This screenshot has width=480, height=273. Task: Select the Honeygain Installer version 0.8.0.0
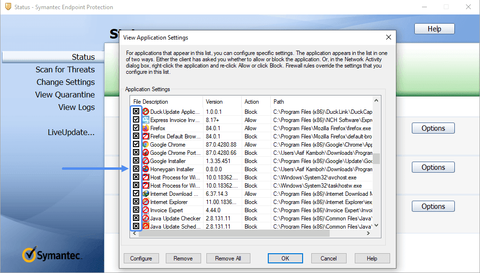tap(214, 169)
